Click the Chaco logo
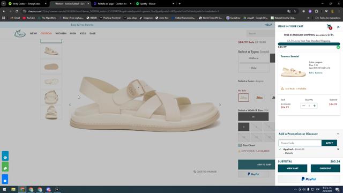Screen dimensions: 343x193 tap(20, 33)
